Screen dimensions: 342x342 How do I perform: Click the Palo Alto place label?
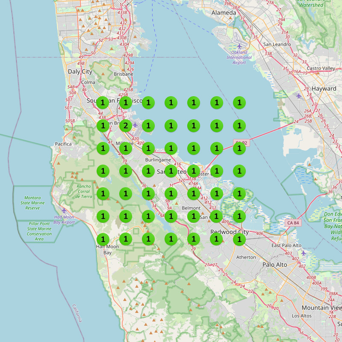click(x=275, y=266)
